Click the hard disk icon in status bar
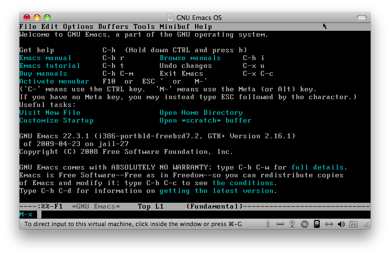 [316, 224]
